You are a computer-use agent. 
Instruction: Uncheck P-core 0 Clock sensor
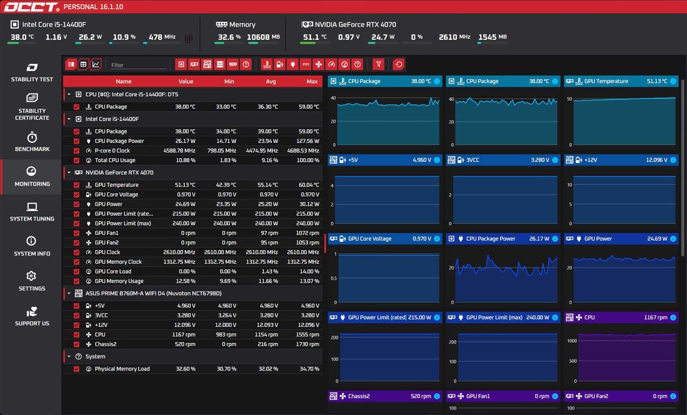[77, 150]
